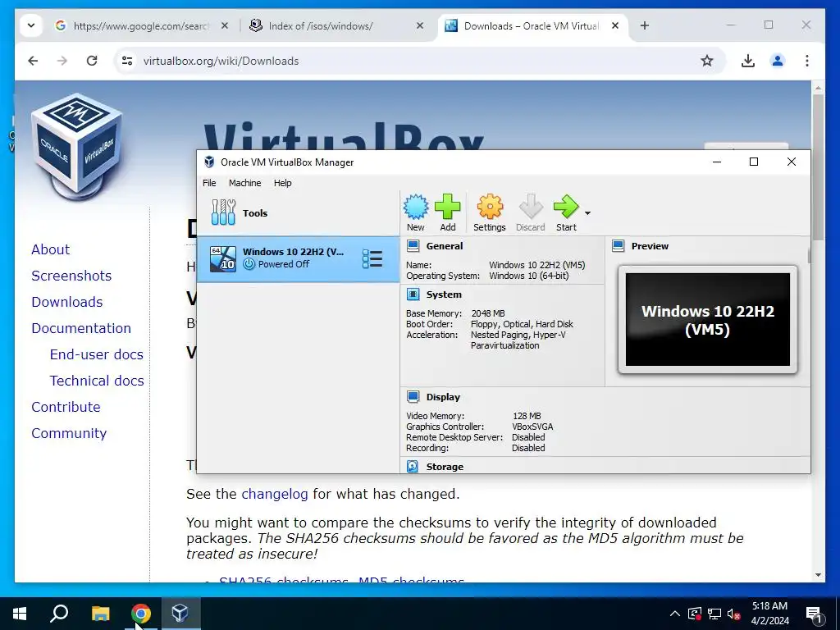Image resolution: width=840 pixels, height=630 pixels.
Task: Expand the Start button dropdown arrow
Action: click(587, 213)
